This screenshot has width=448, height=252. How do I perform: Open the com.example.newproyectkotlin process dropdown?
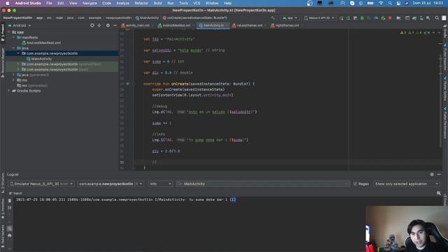coord(111,183)
